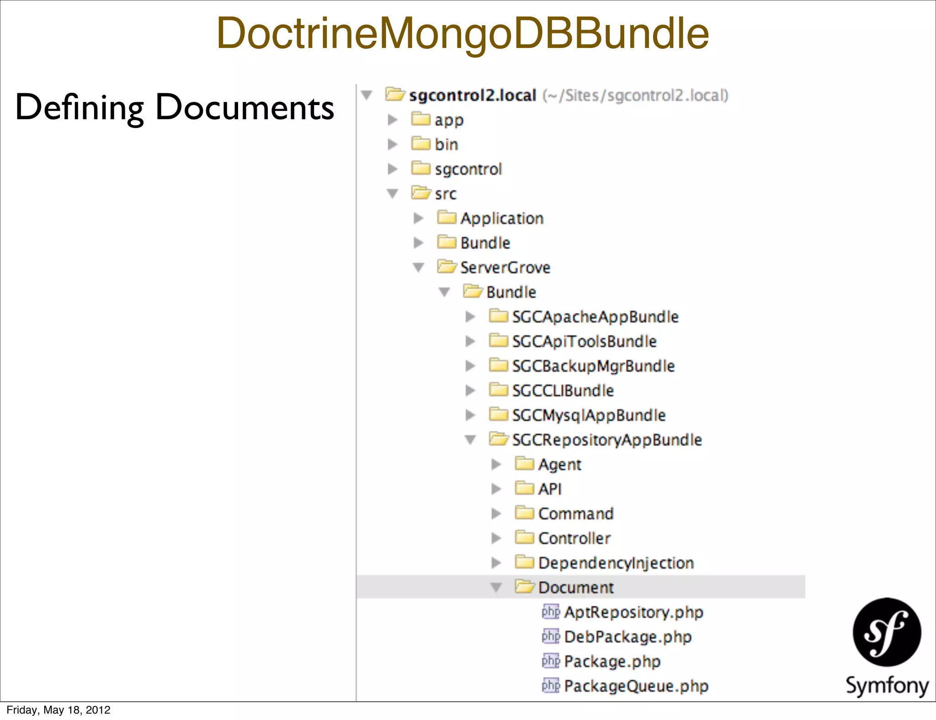Click the DependencyInjection folder icon
The width and height of the screenshot is (936, 720).
524,562
